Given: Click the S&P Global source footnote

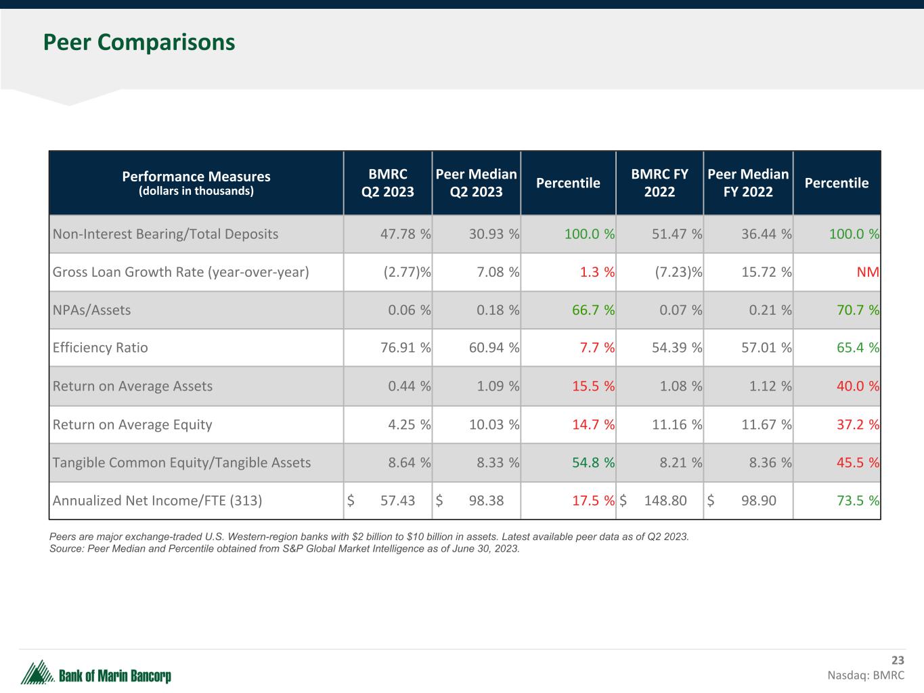Looking at the screenshot, I should click(284, 549).
